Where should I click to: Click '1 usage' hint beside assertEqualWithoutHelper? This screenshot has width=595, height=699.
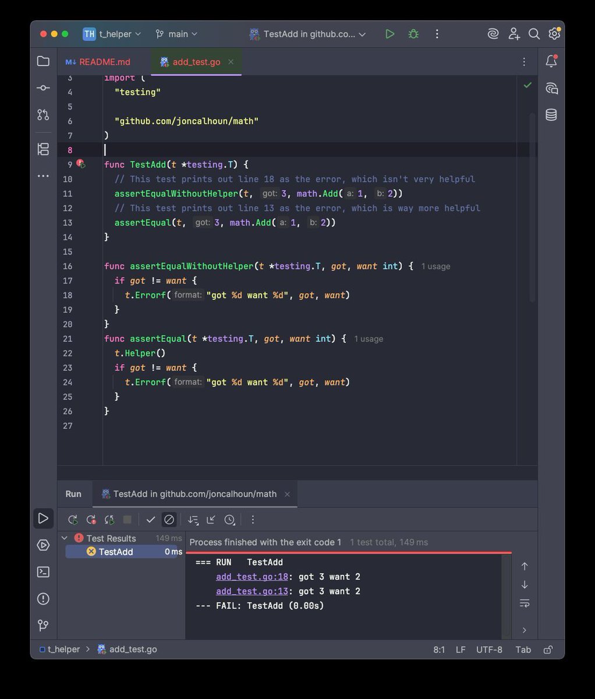point(435,266)
